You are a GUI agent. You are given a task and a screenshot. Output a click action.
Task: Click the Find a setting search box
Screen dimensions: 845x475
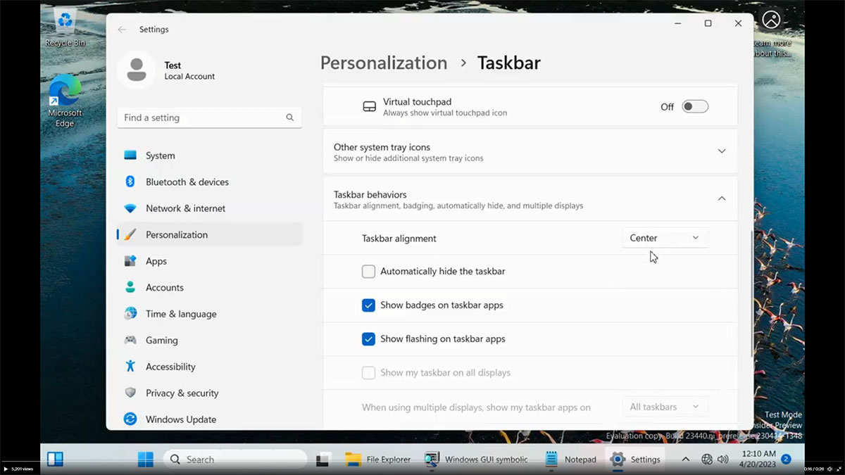[x=203, y=118]
